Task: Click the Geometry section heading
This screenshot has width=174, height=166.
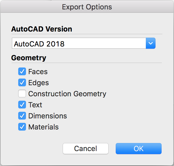Action: click(x=28, y=58)
